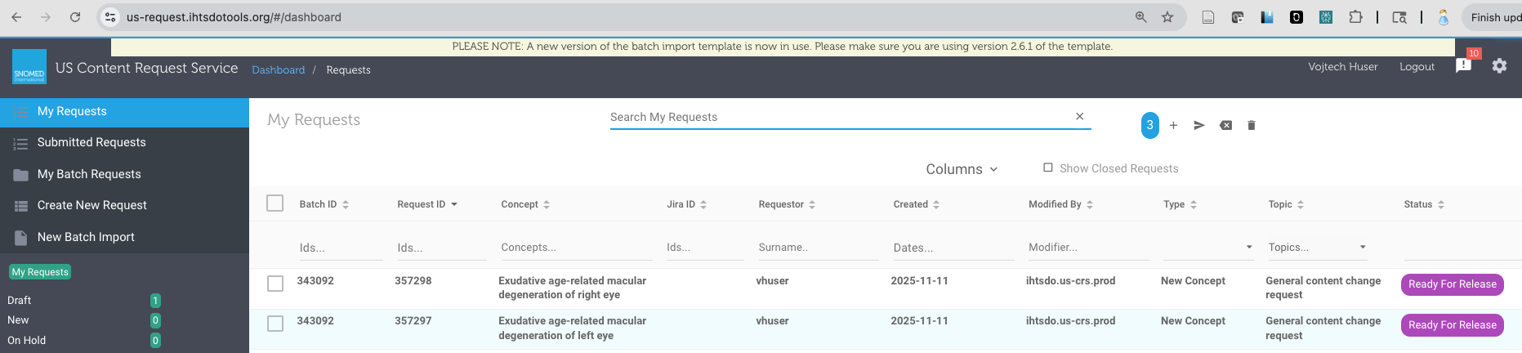Go to New Batch Import
This screenshot has width=1522, height=353.
(86, 237)
